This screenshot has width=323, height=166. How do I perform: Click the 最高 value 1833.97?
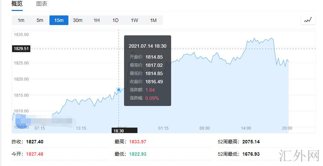137,142
